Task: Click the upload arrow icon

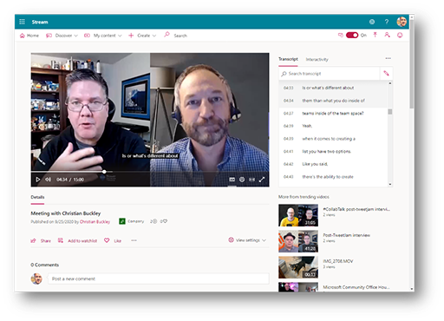Action: [375, 35]
